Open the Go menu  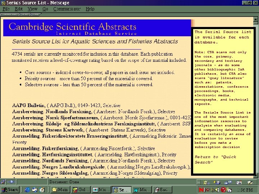click(45, 9)
